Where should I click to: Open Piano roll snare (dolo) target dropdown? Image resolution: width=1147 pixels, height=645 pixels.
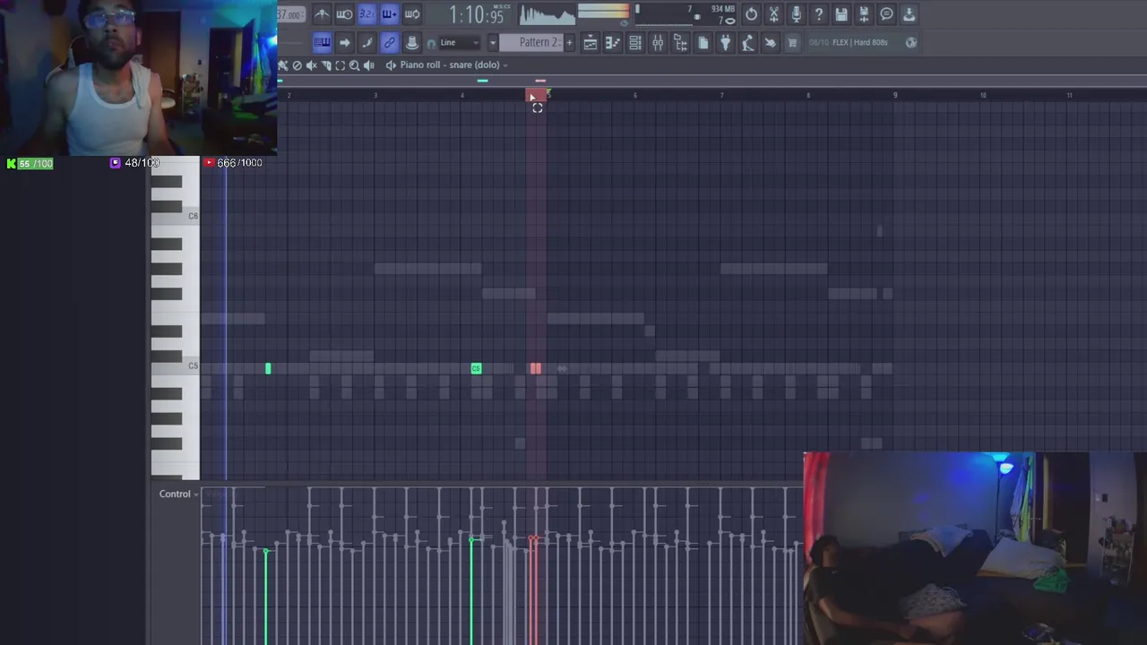pos(454,64)
